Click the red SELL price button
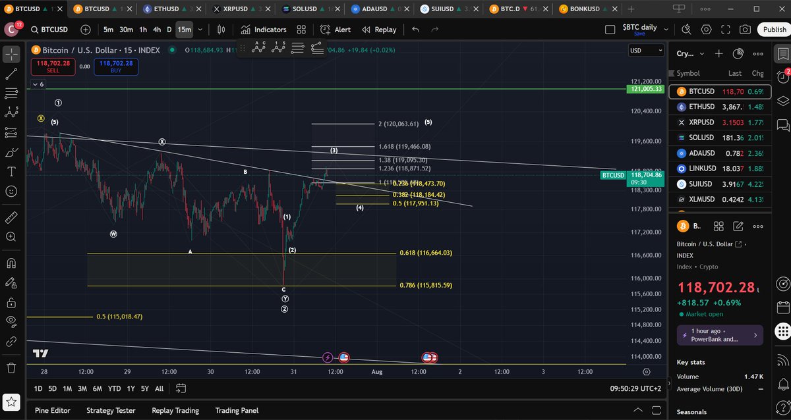791x420 pixels. tap(53, 66)
